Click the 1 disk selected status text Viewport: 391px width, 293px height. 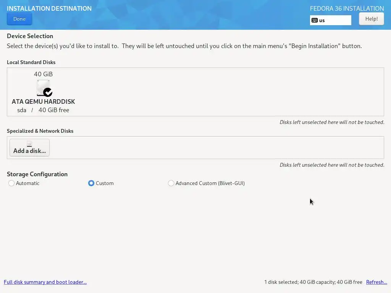(x=313, y=282)
